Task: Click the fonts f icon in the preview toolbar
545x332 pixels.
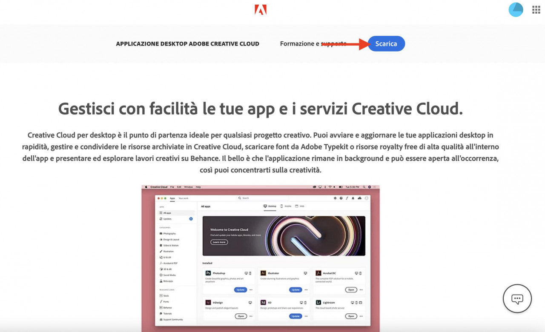Action: coord(347,198)
